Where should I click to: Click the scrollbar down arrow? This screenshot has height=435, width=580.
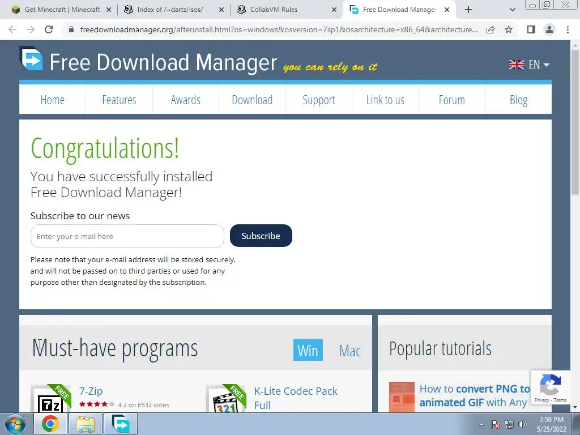pyautogui.click(x=575, y=407)
